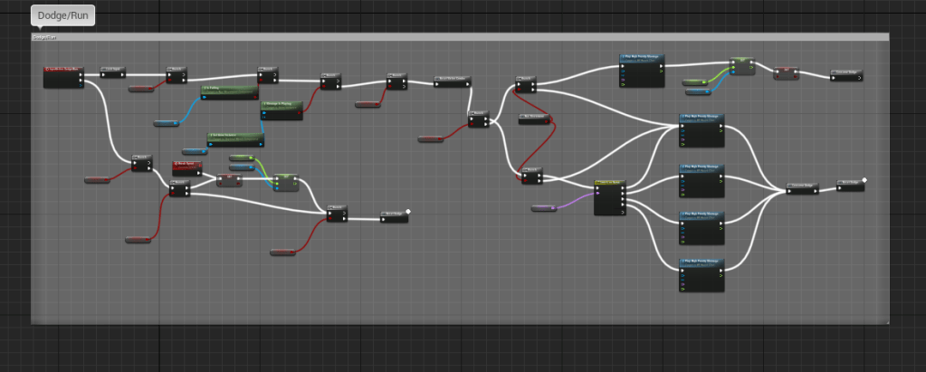
Task: Click the purple variable node feeding the switch
Action: pyautogui.click(x=543, y=209)
